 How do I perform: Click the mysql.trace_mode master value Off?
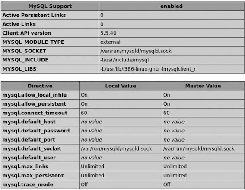coord(166,184)
